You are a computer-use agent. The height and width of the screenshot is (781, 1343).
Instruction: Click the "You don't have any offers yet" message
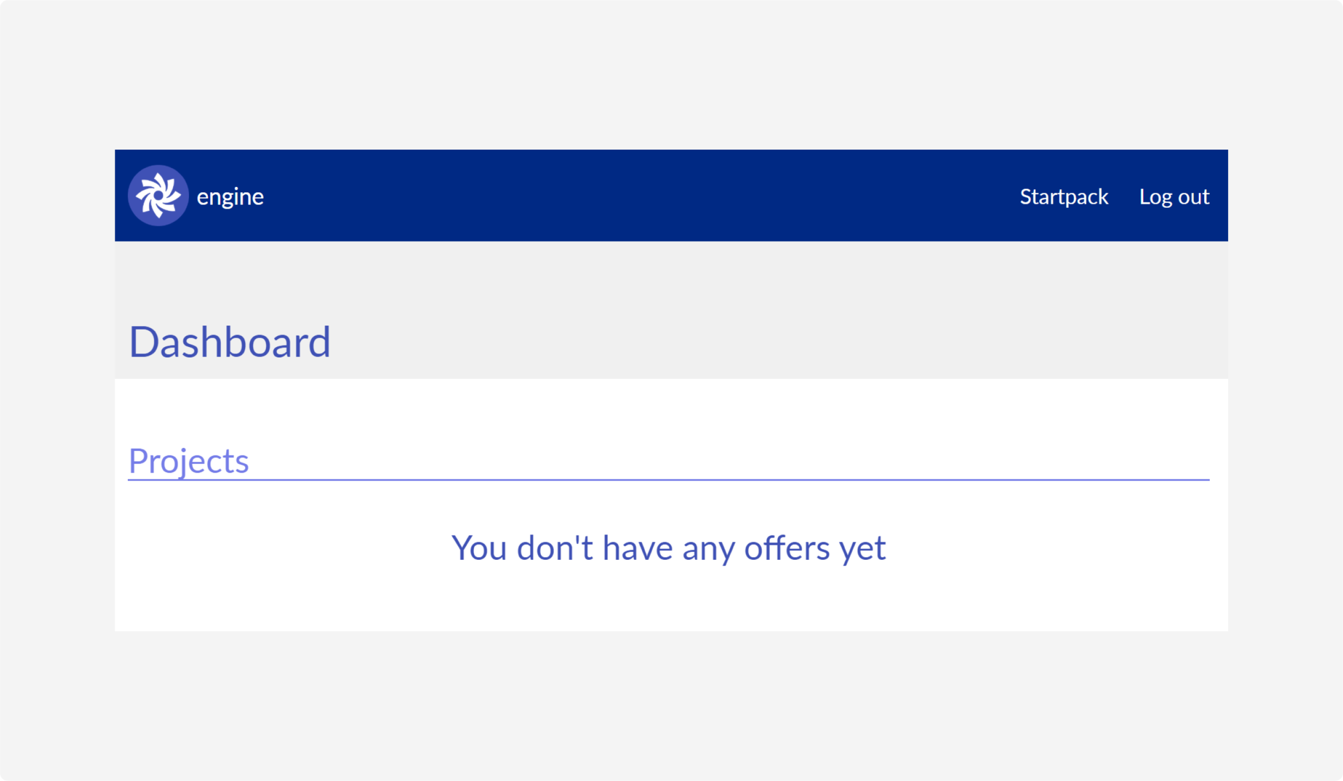click(668, 548)
